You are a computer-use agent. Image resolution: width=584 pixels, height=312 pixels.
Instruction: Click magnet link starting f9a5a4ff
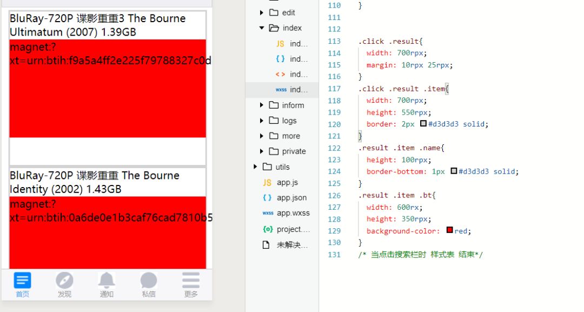[111, 54]
